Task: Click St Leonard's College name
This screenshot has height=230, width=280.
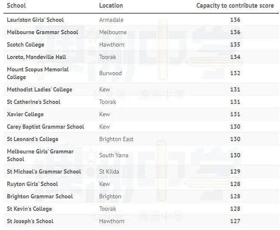Action: coord(32,139)
